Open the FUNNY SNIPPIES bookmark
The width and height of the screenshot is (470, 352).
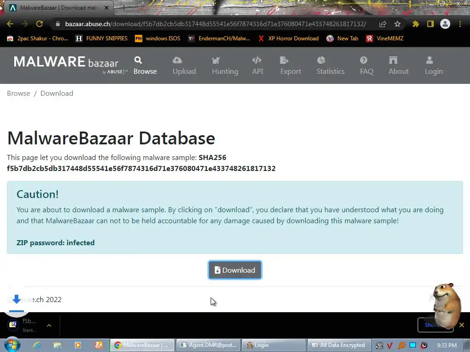101,38
